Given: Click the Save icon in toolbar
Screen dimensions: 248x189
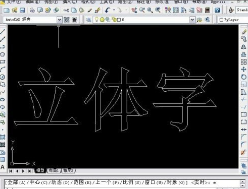Looking at the screenshot, I should pos(22,11).
